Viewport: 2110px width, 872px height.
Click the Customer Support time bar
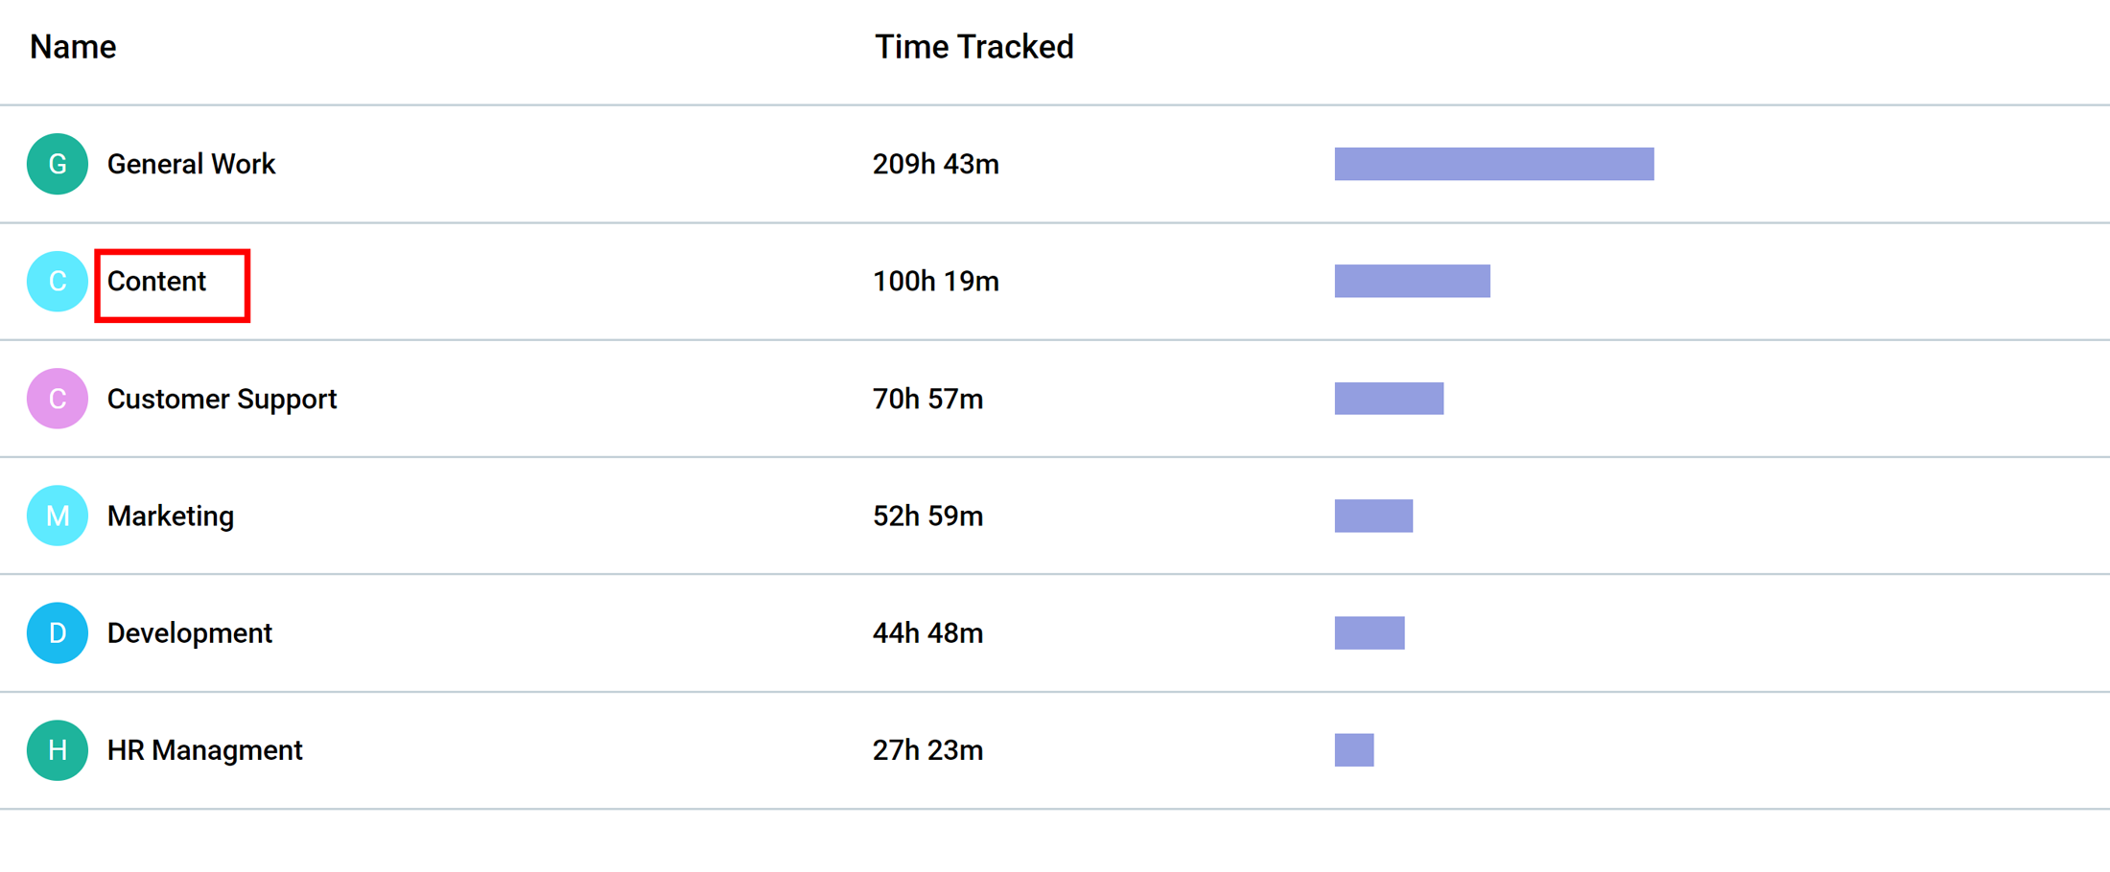click(x=1389, y=399)
